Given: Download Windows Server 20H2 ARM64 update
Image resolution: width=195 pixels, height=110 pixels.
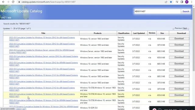Looking at the screenshot, I should [x=179, y=51].
